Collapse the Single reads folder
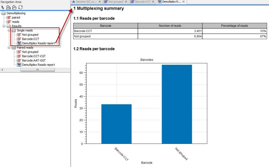This screenshot has height=167, width=269. click(x=9, y=30)
